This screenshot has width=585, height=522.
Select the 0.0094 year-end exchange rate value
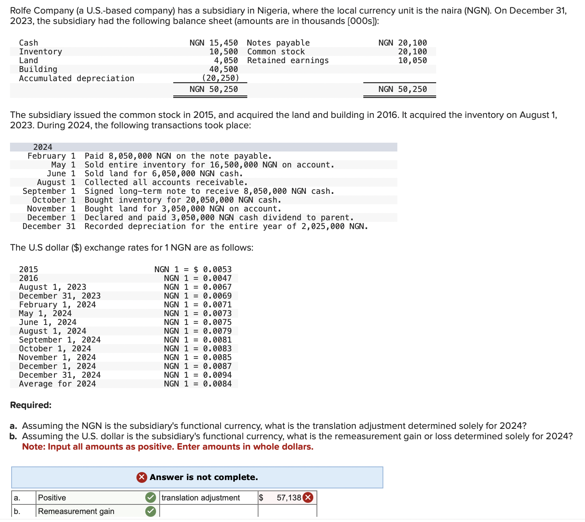coord(217,375)
